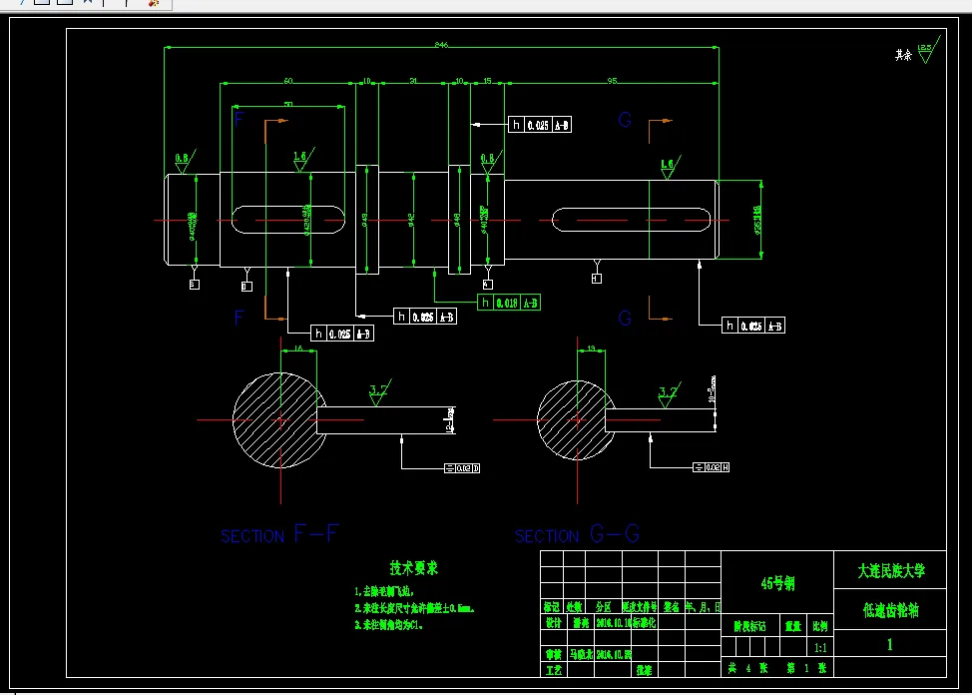Select the 重量 header cell
This screenshot has width=972, height=695.
[792, 627]
